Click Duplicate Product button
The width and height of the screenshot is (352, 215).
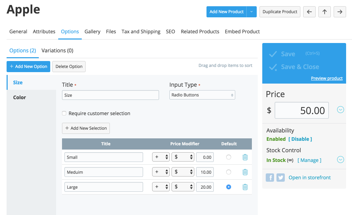[280, 12]
